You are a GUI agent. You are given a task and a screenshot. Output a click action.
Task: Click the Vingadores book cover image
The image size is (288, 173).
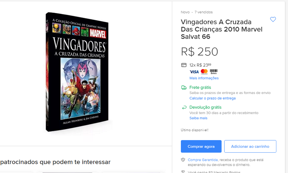(77, 72)
